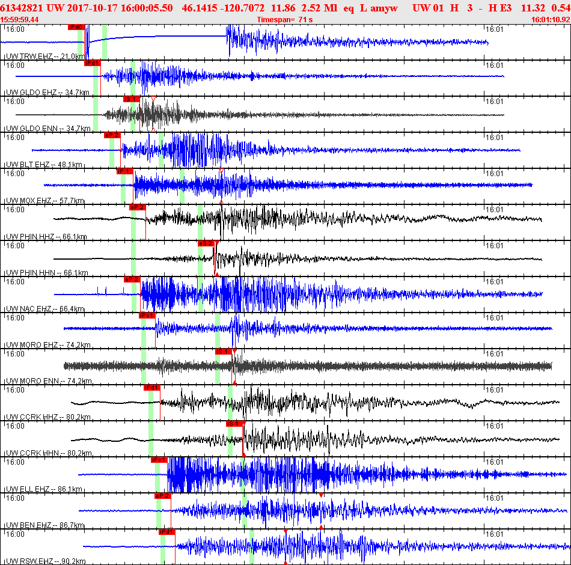Select the open red triangle atop MOX EHZ trace
This screenshot has height=565, width=571.
[221, 171]
